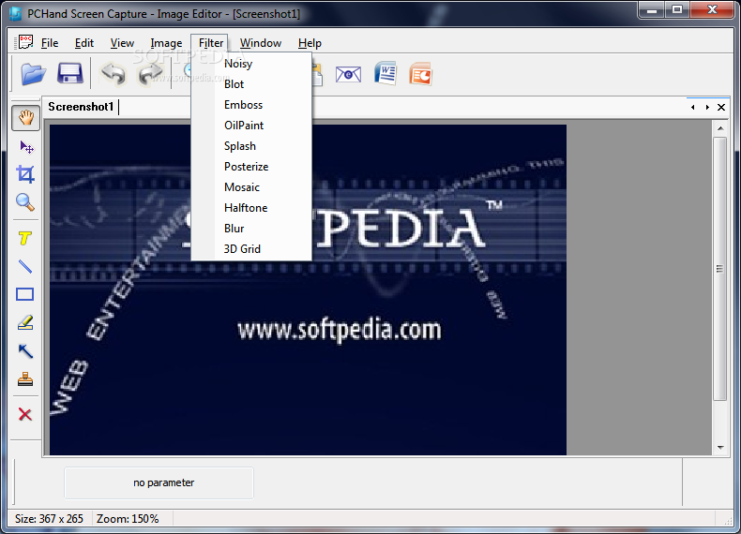Click the Redo arrow icon
This screenshot has width=741, height=534.
click(x=150, y=74)
